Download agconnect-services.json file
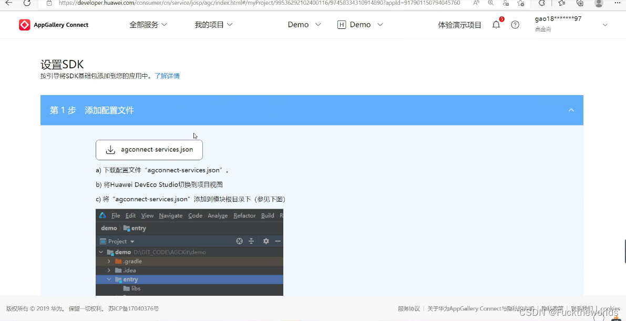The width and height of the screenshot is (626, 321). pos(149,150)
